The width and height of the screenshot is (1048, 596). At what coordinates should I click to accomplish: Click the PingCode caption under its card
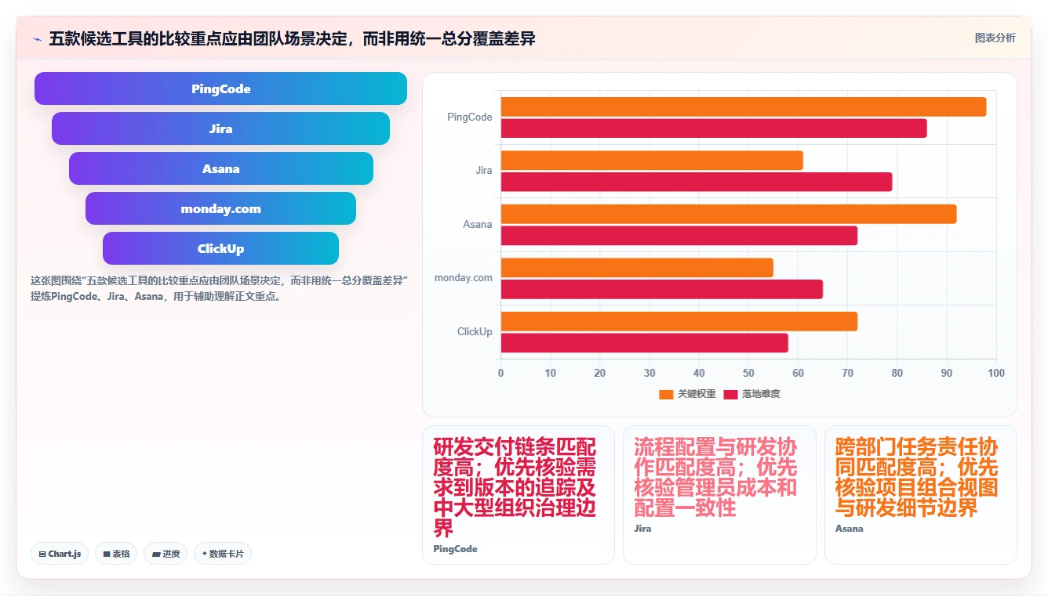[x=455, y=549]
